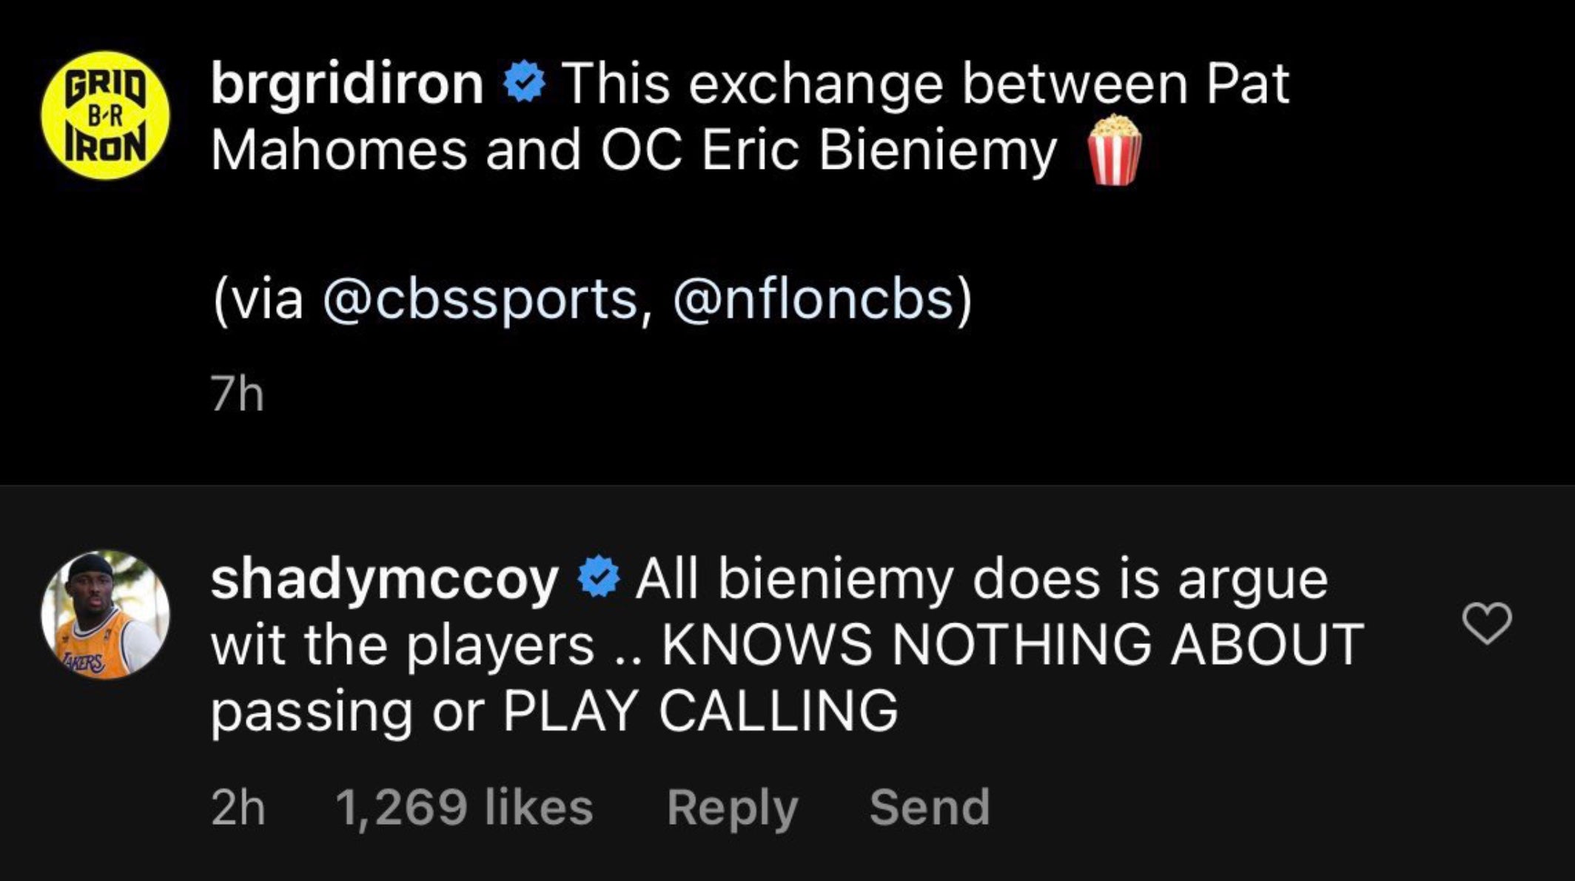Open the shadymccoy username profile
This screenshot has height=881, width=1575.
pyautogui.click(x=384, y=579)
